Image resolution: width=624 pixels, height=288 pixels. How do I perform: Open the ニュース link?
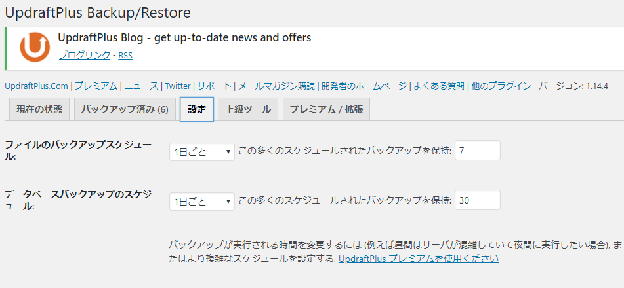point(141,86)
